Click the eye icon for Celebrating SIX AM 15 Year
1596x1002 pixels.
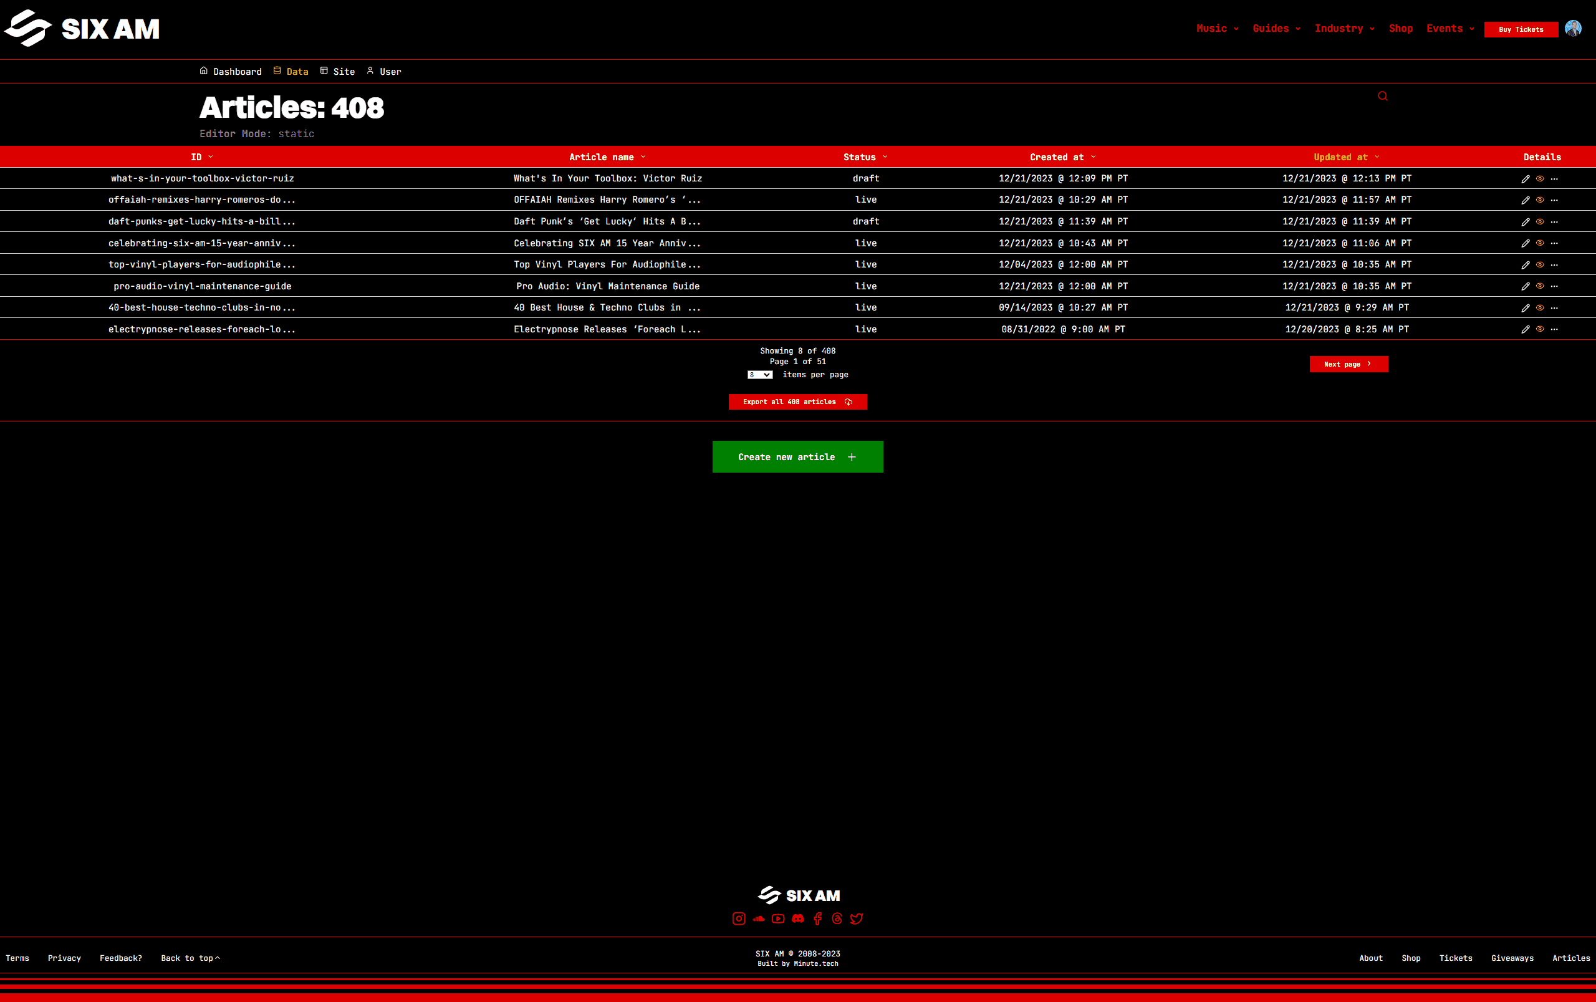[x=1540, y=243]
